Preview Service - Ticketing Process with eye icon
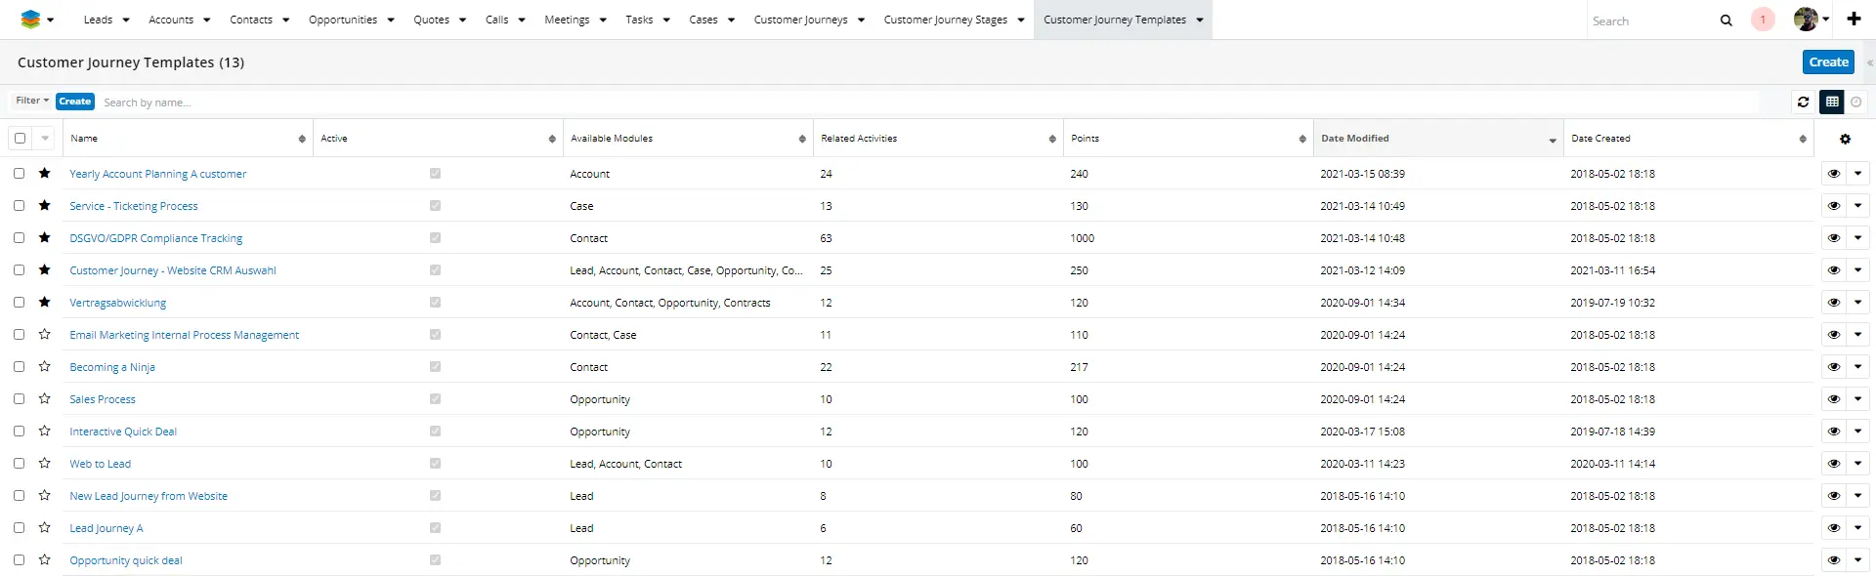 (x=1833, y=206)
